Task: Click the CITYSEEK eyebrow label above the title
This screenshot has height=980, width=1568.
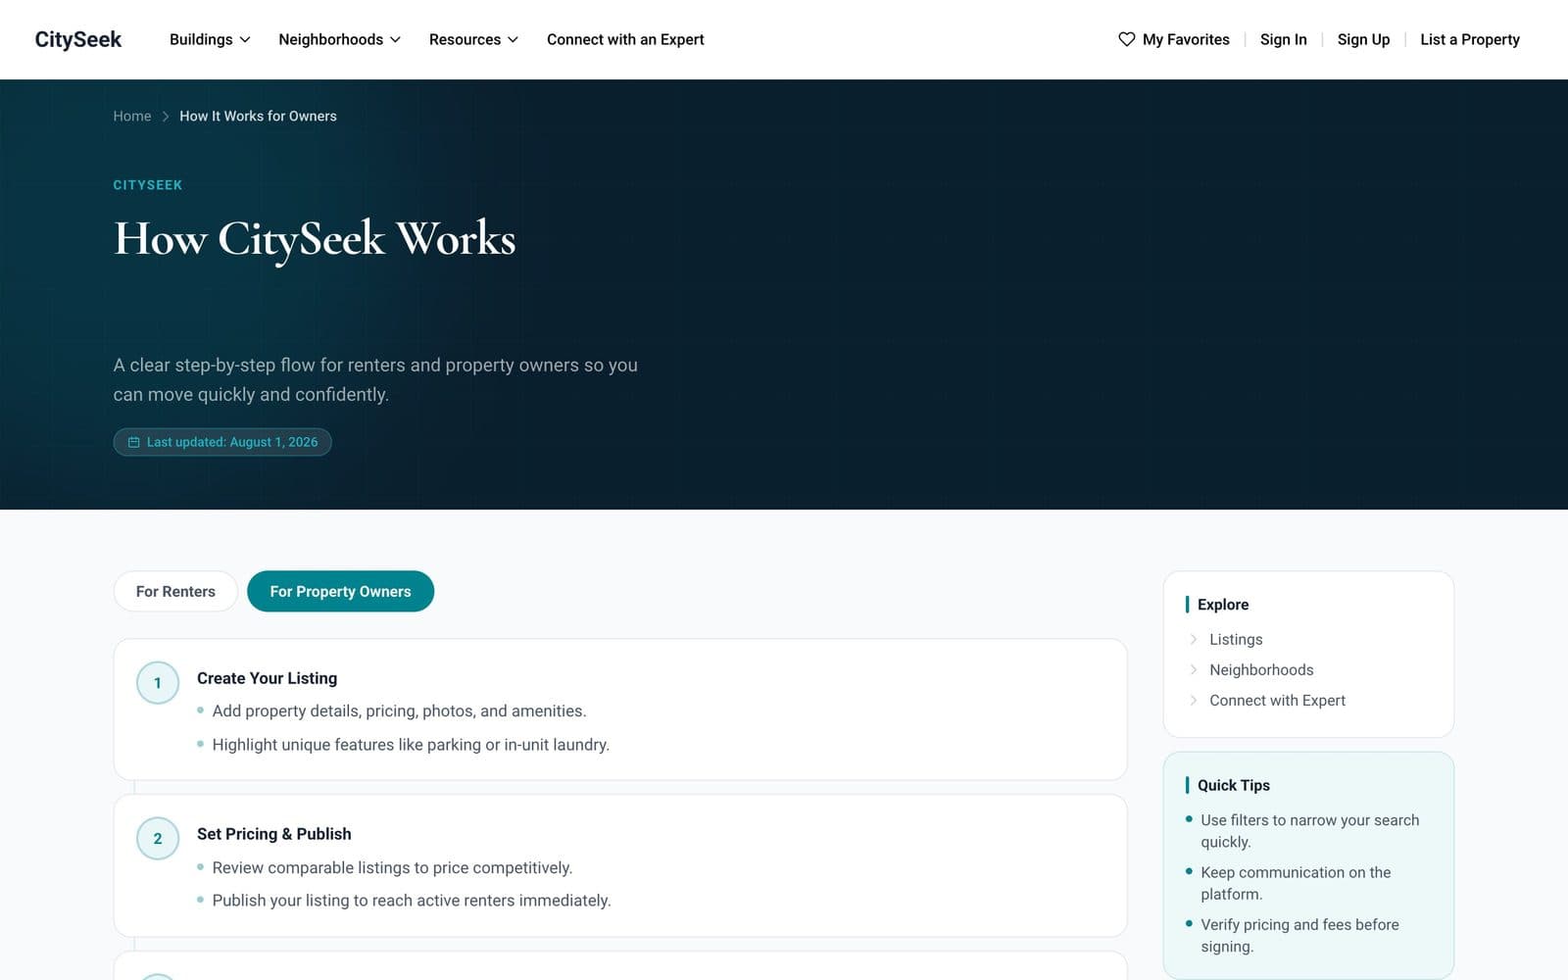Action: pyautogui.click(x=148, y=184)
